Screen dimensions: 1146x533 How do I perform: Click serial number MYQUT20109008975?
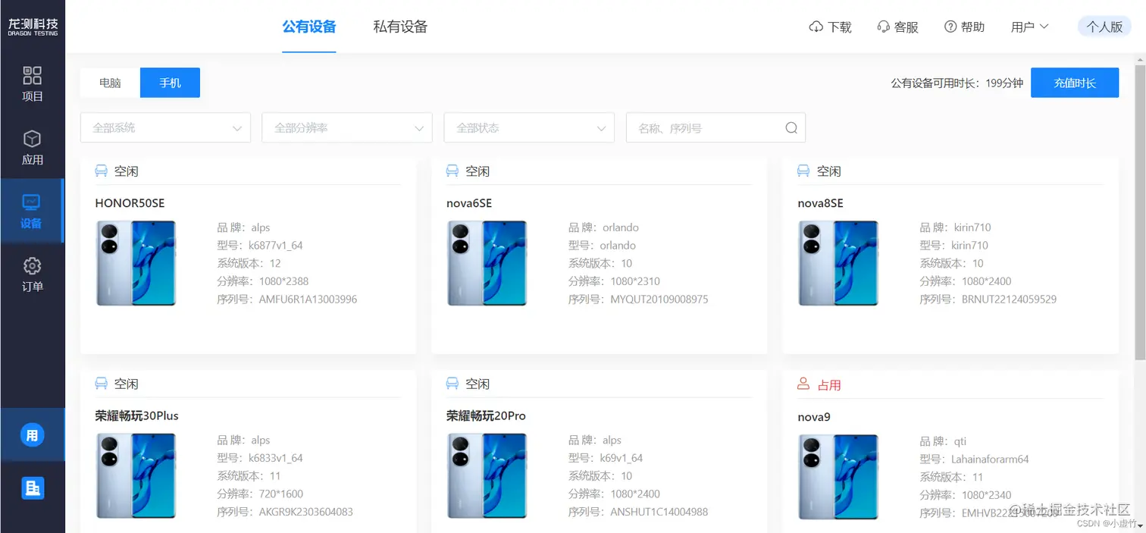(x=659, y=299)
